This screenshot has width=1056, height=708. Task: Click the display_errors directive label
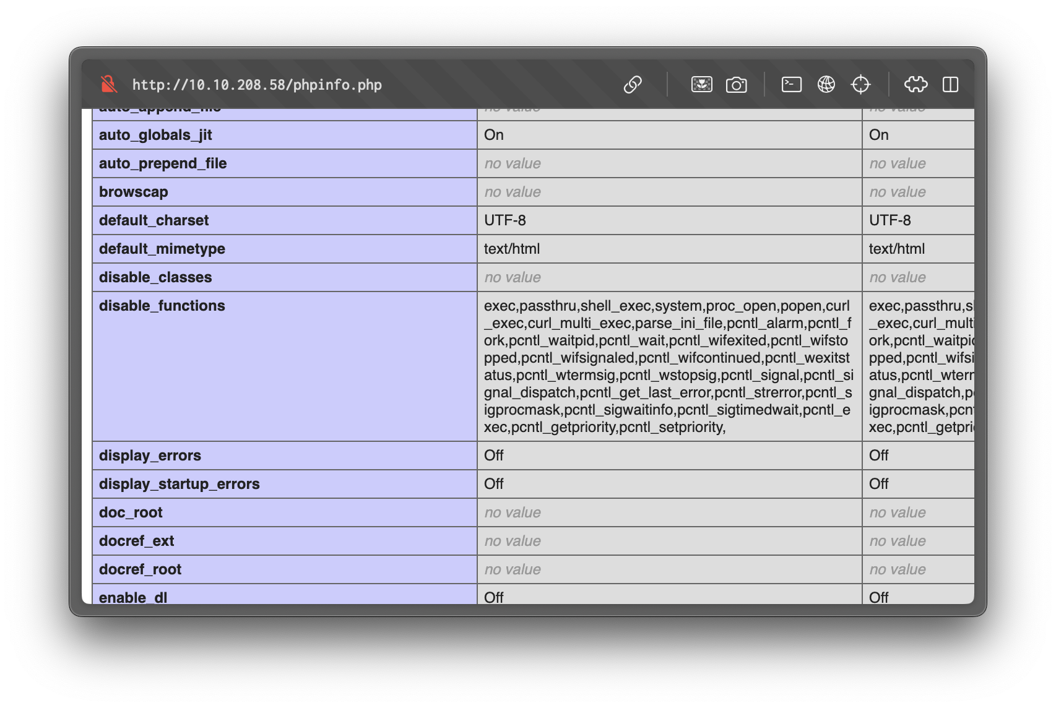click(150, 455)
